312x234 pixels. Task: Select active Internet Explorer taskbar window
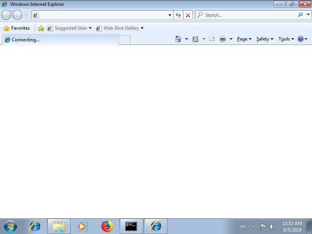tap(156, 226)
